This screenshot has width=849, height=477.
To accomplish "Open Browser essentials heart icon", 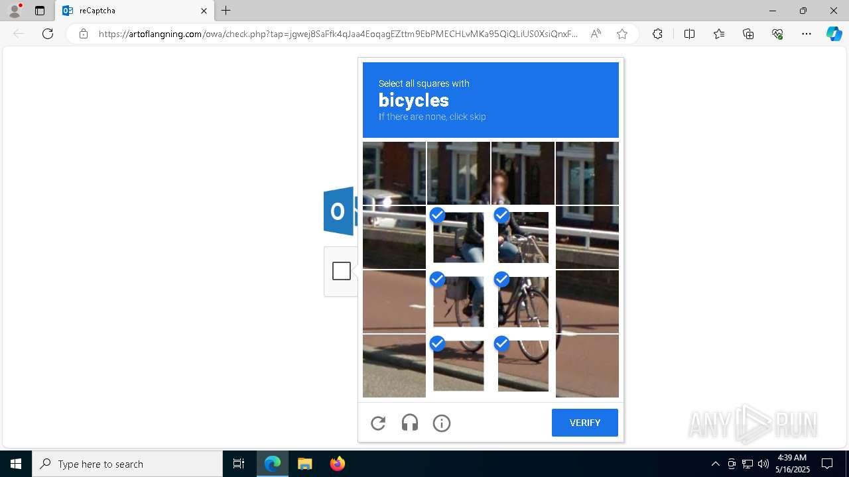I will (x=777, y=34).
